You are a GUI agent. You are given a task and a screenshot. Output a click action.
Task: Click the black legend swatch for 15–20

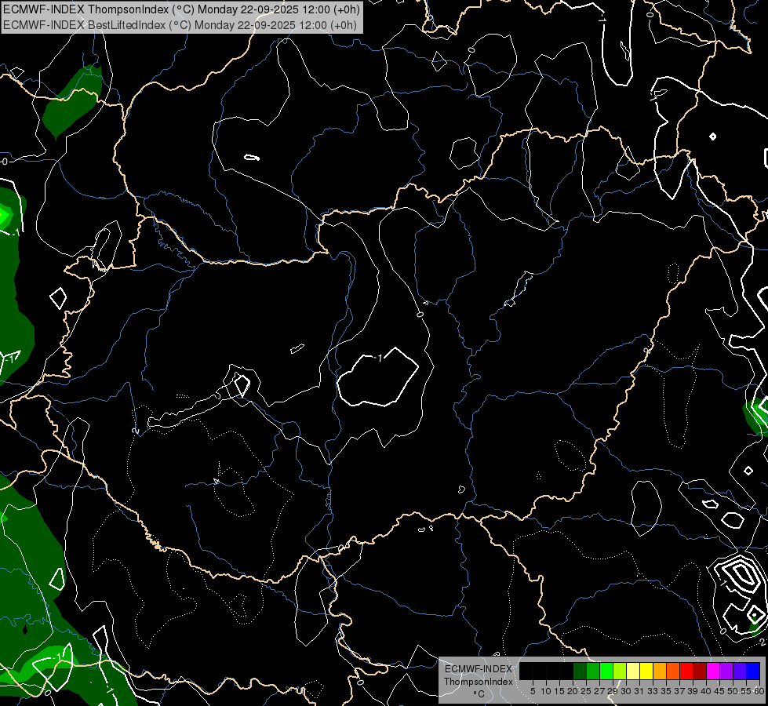[566, 671]
